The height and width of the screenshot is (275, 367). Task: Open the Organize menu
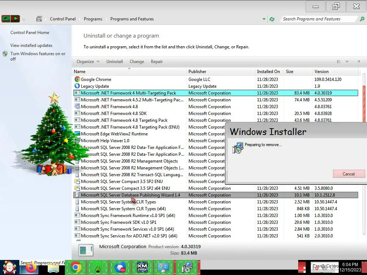88,62
